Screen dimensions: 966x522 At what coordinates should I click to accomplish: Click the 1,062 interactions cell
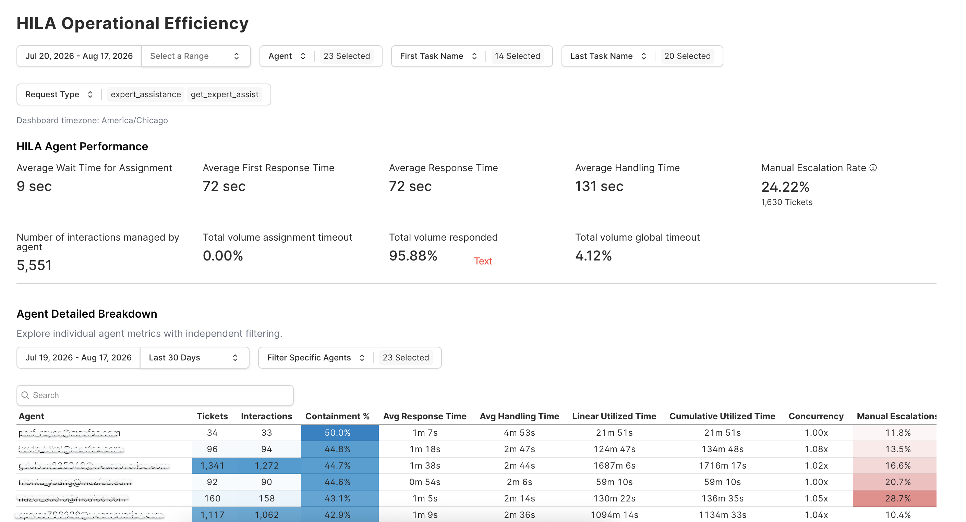(x=267, y=515)
